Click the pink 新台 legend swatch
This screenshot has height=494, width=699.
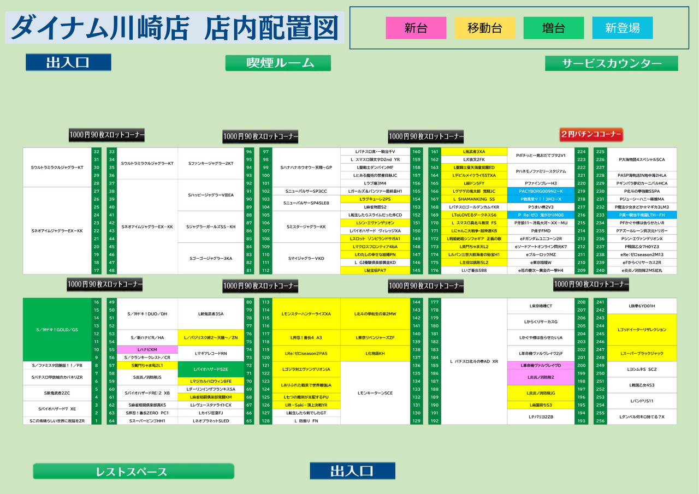[x=416, y=28]
